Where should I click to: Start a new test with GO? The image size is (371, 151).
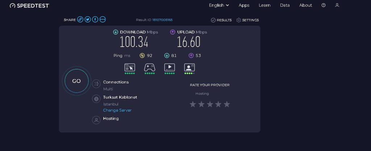point(76,81)
